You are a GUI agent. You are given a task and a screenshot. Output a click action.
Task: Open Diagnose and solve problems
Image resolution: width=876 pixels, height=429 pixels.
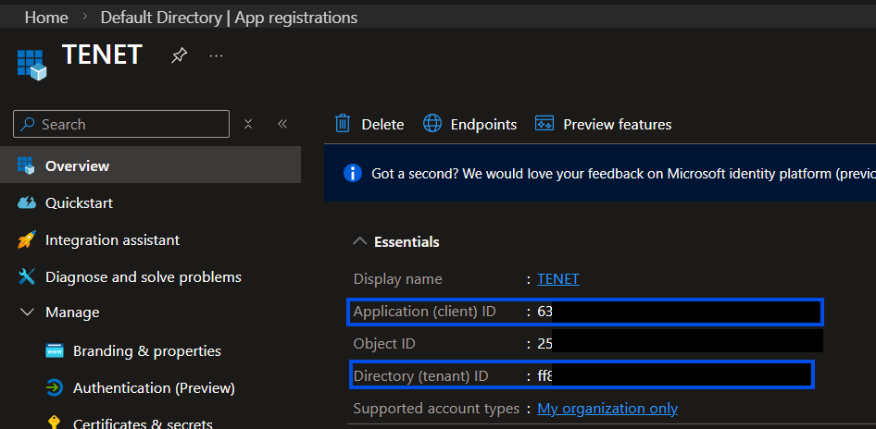(x=143, y=276)
